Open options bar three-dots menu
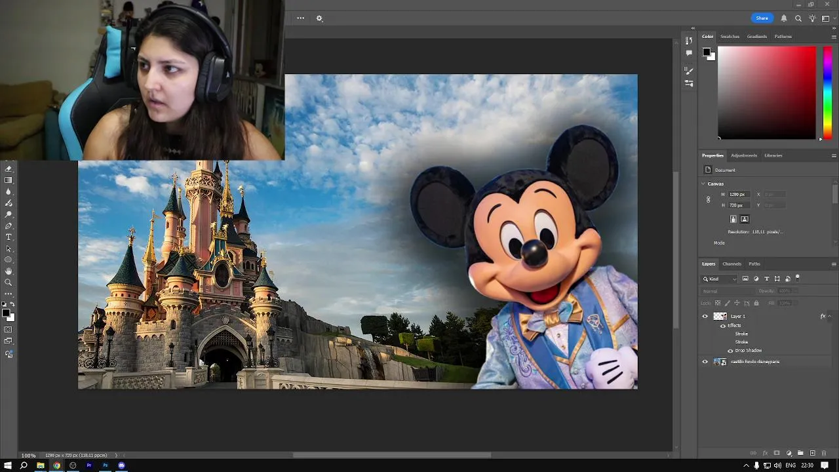Viewport: 839px width, 472px height. pos(300,18)
